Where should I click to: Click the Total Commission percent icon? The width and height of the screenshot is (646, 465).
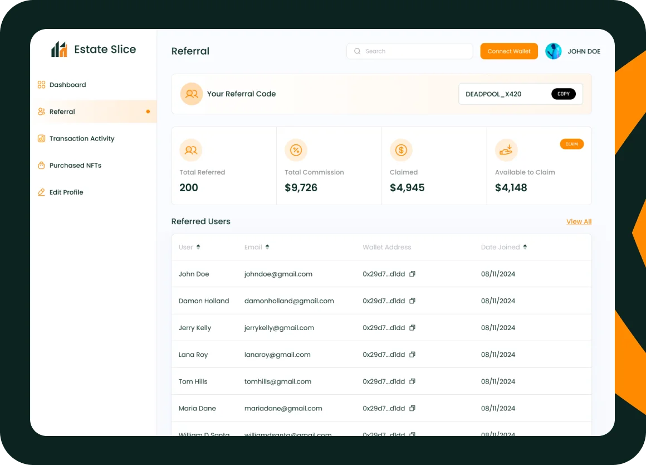tap(296, 150)
